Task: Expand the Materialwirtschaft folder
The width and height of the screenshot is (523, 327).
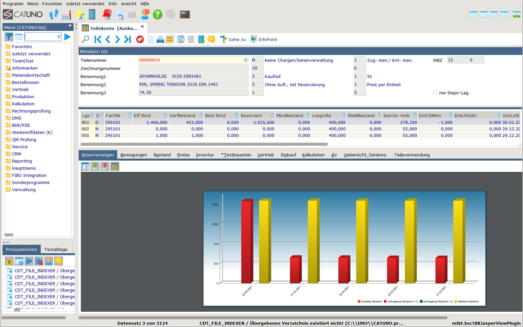Action: point(31,75)
